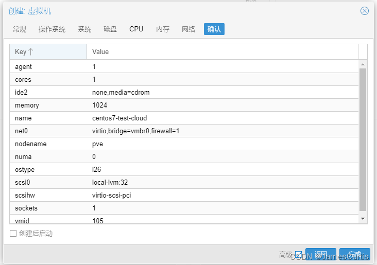Click the l26 ostype value
This screenshot has height=265, width=377.
point(97,169)
